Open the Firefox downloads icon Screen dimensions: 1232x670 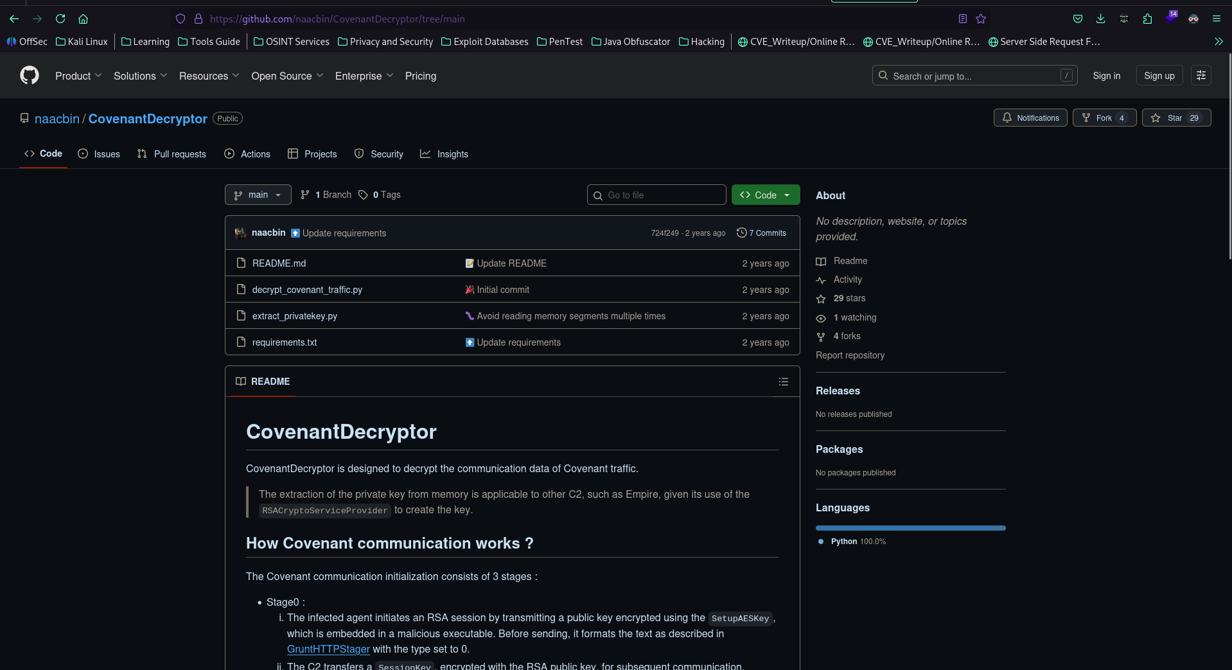1100,19
